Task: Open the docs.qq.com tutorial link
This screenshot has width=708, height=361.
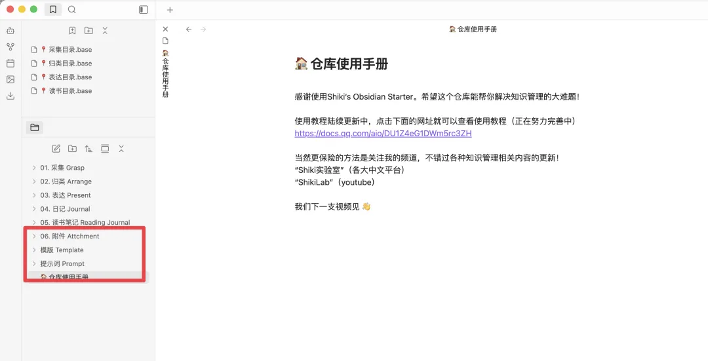Action: [383, 134]
